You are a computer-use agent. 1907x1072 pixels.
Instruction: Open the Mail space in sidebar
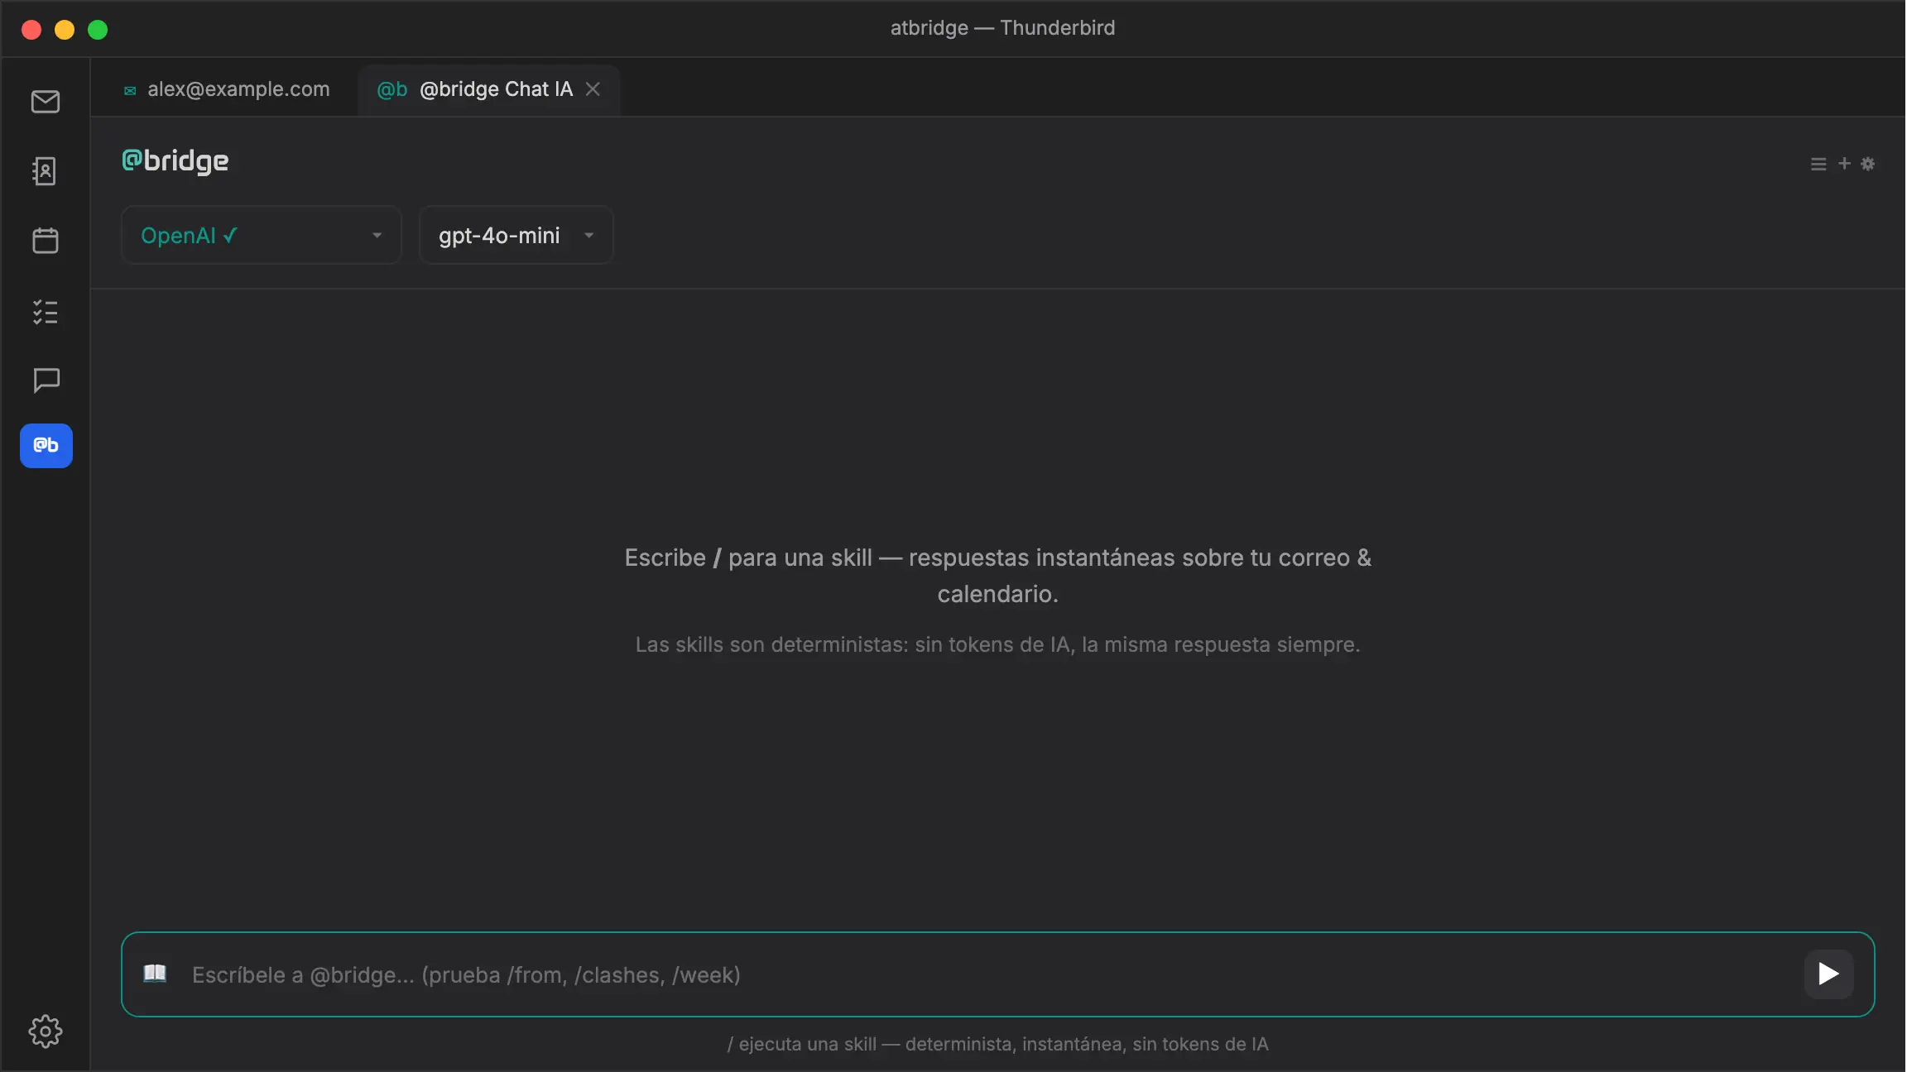(46, 102)
